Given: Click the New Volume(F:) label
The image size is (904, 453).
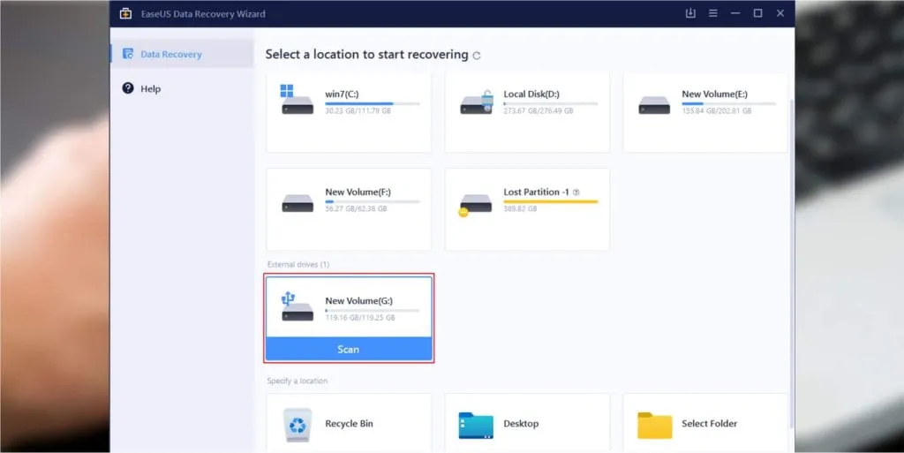Looking at the screenshot, I should [x=358, y=192].
